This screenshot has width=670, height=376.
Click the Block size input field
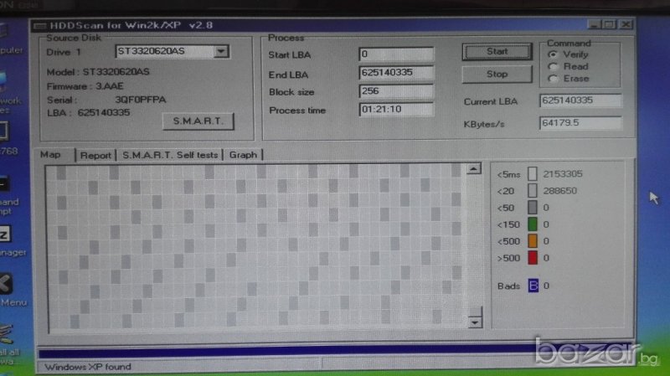coord(396,91)
